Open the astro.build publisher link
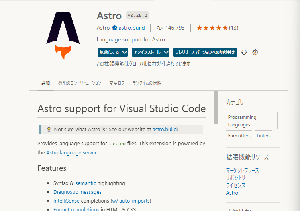Screen dimensions: 300x211 pyautogui.click(x=132, y=28)
